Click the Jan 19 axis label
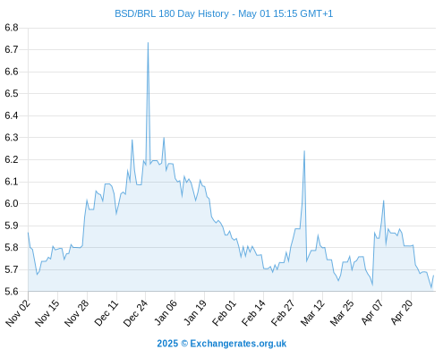This screenshot has height=358, width=443. pos(195,312)
